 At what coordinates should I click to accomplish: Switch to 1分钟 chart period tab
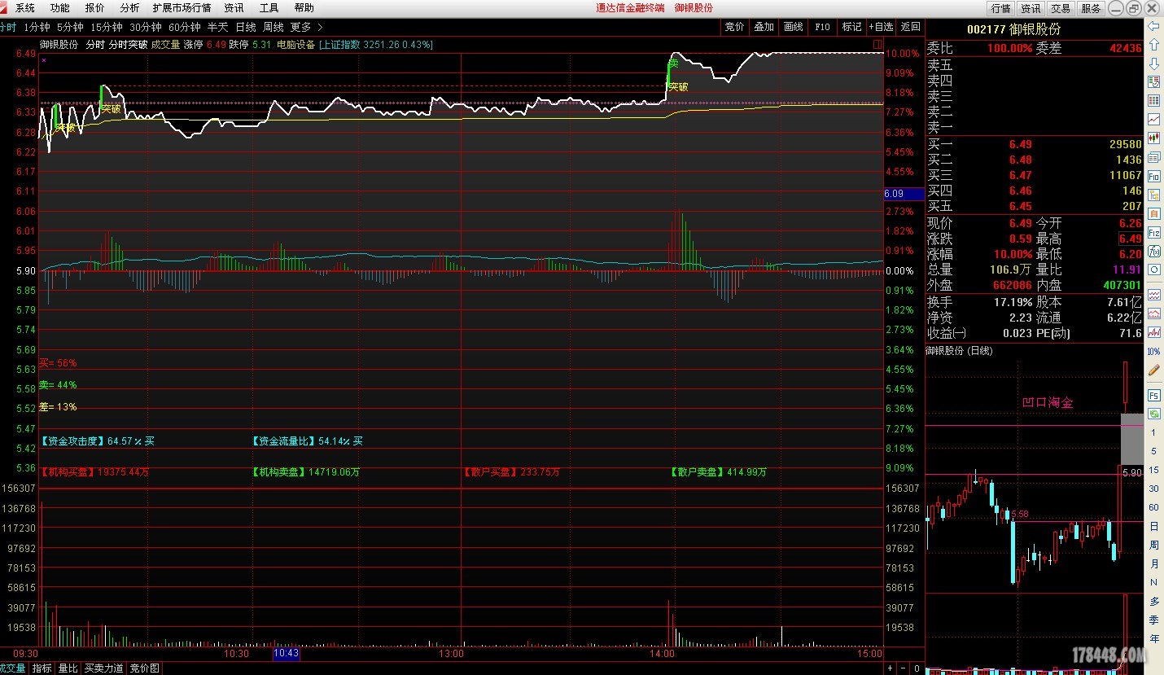(x=37, y=27)
